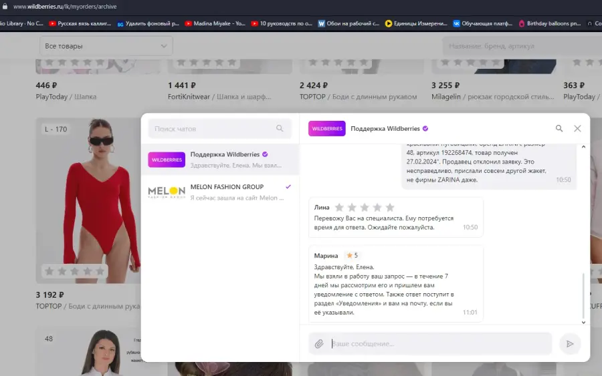
Task: Open MELON FASHION GROUP chat
Action: pyautogui.click(x=220, y=192)
